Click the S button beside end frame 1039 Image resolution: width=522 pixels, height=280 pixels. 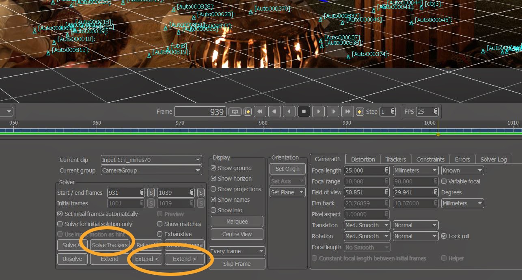click(x=201, y=192)
